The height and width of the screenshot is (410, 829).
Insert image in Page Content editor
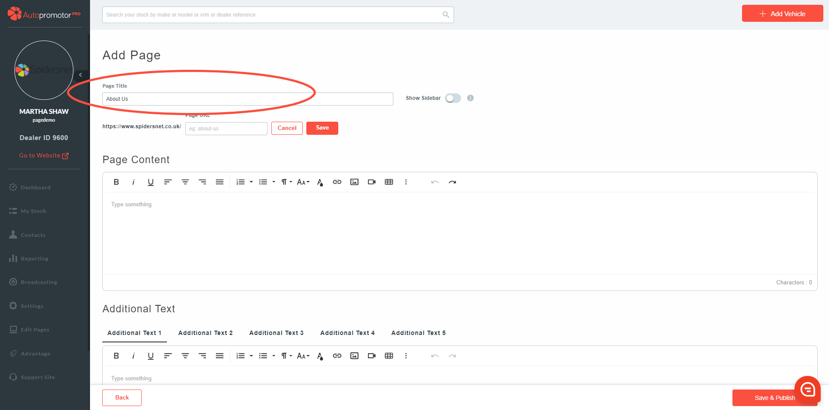click(x=354, y=182)
